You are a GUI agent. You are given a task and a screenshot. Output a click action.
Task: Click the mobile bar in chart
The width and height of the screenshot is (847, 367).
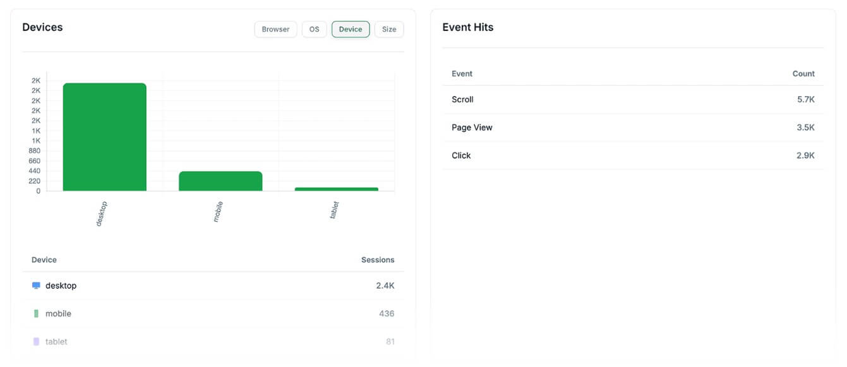pyautogui.click(x=220, y=181)
